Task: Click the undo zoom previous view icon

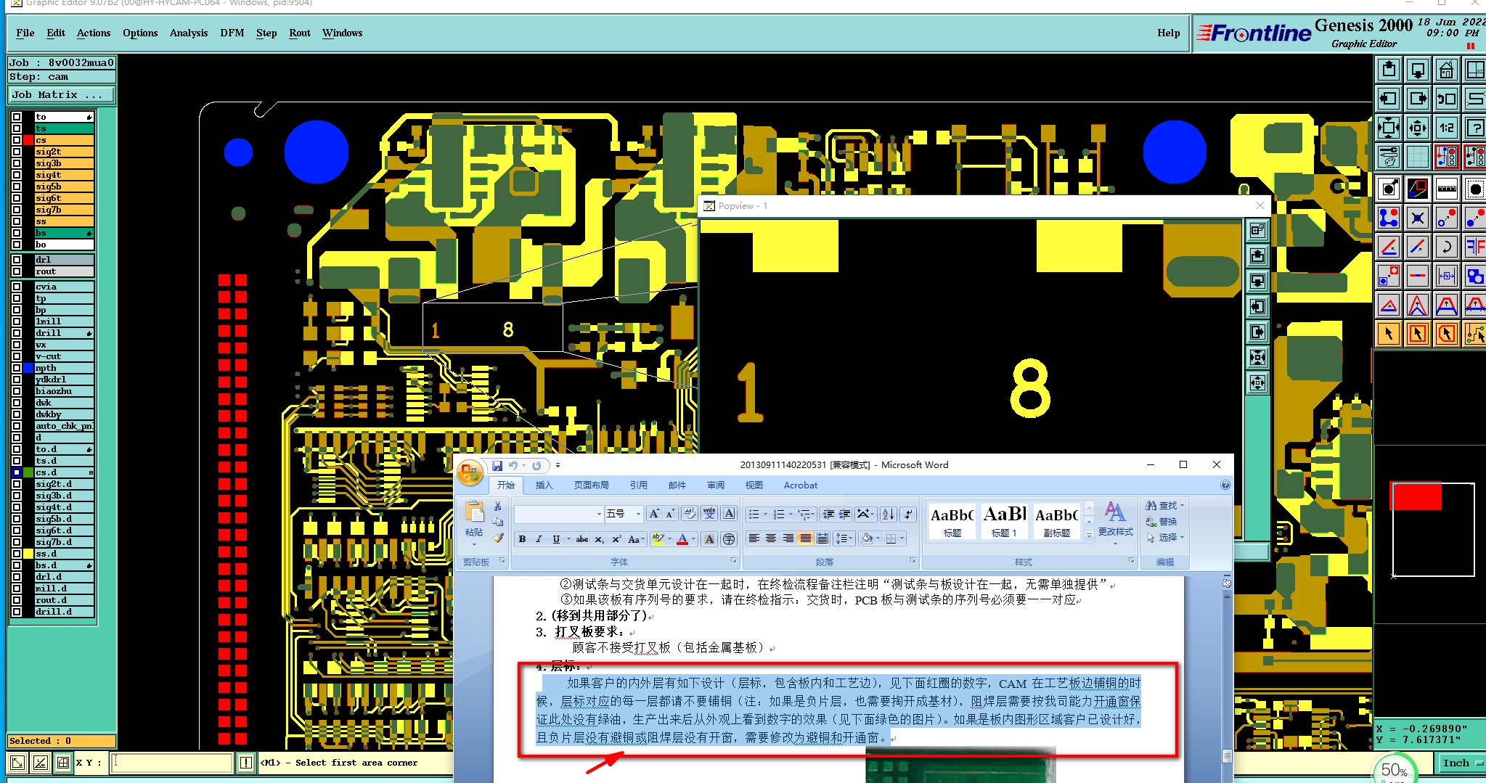Action: pyautogui.click(x=1446, y=99)
